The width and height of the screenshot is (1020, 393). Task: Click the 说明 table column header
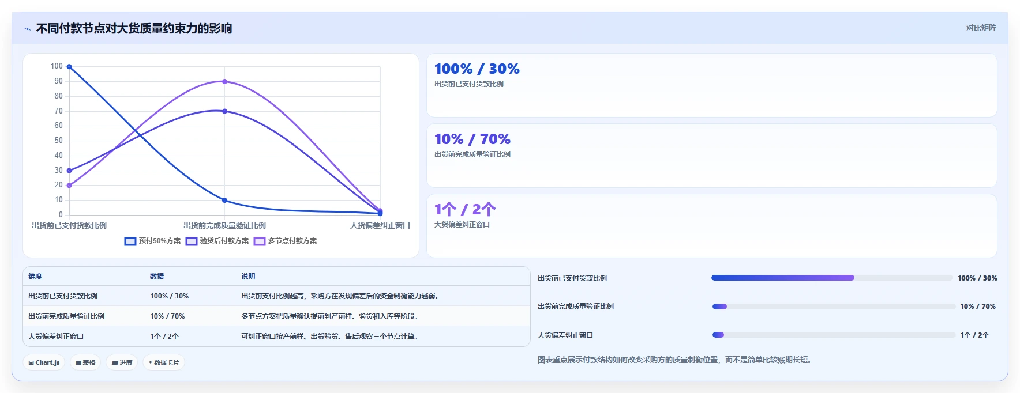point(248,277)
